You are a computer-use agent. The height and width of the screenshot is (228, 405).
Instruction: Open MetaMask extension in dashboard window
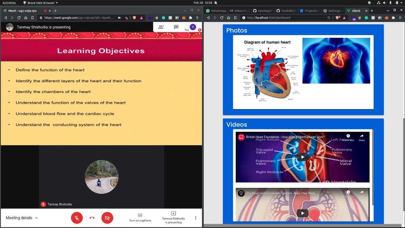click(x=386, y=18)
